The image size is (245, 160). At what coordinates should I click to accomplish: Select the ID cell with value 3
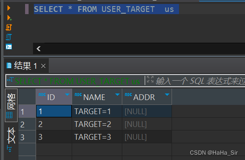pyautogui.click(x=54, y=137)
